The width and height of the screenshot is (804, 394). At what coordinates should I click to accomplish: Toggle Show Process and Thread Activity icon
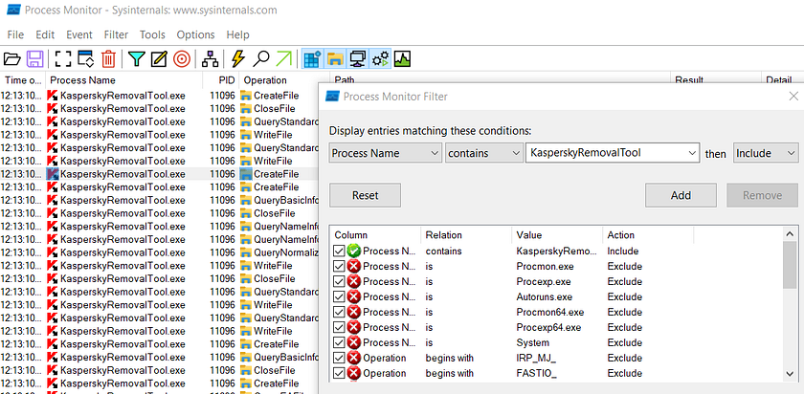click(381, 59)
